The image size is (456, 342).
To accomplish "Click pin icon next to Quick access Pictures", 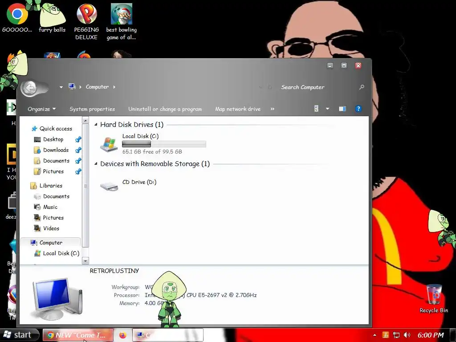I will [78, 171].
